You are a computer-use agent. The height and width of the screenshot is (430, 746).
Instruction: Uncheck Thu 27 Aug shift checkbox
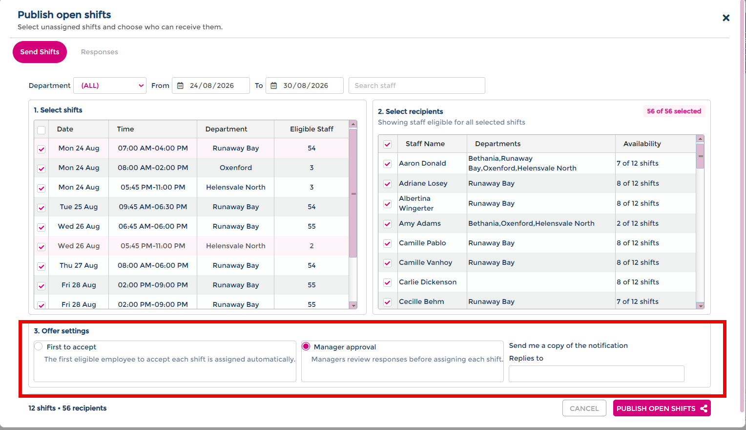click(41, 266)
